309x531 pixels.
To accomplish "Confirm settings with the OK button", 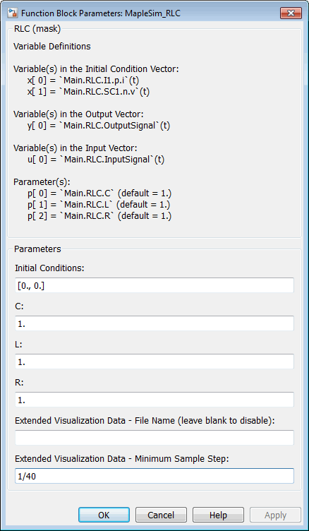I will tap(104, 515).
